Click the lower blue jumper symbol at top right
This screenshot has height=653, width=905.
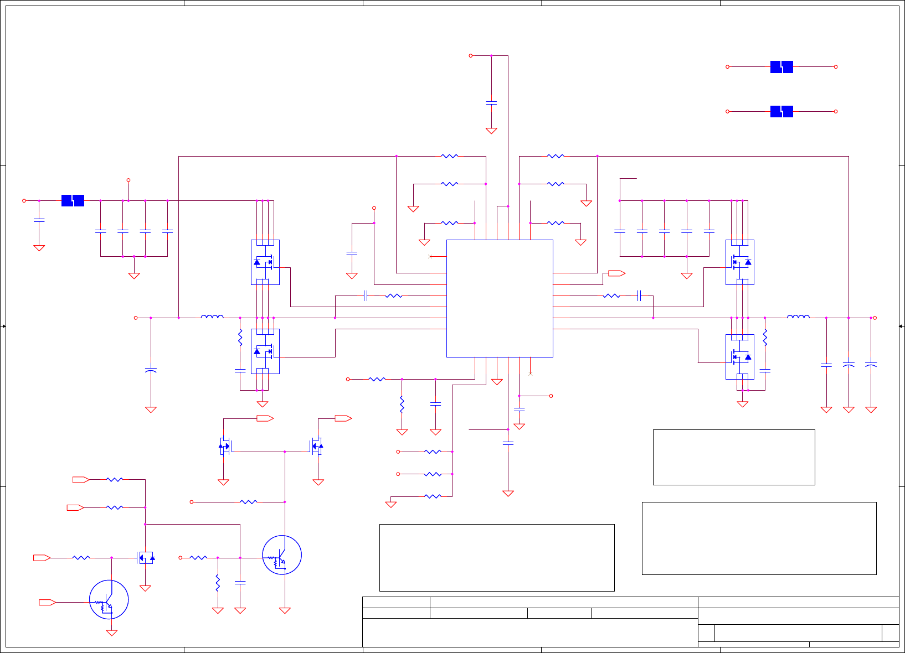pos(781,112)
